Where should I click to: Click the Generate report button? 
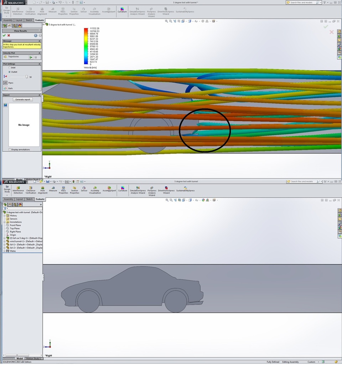coord(22,99)
